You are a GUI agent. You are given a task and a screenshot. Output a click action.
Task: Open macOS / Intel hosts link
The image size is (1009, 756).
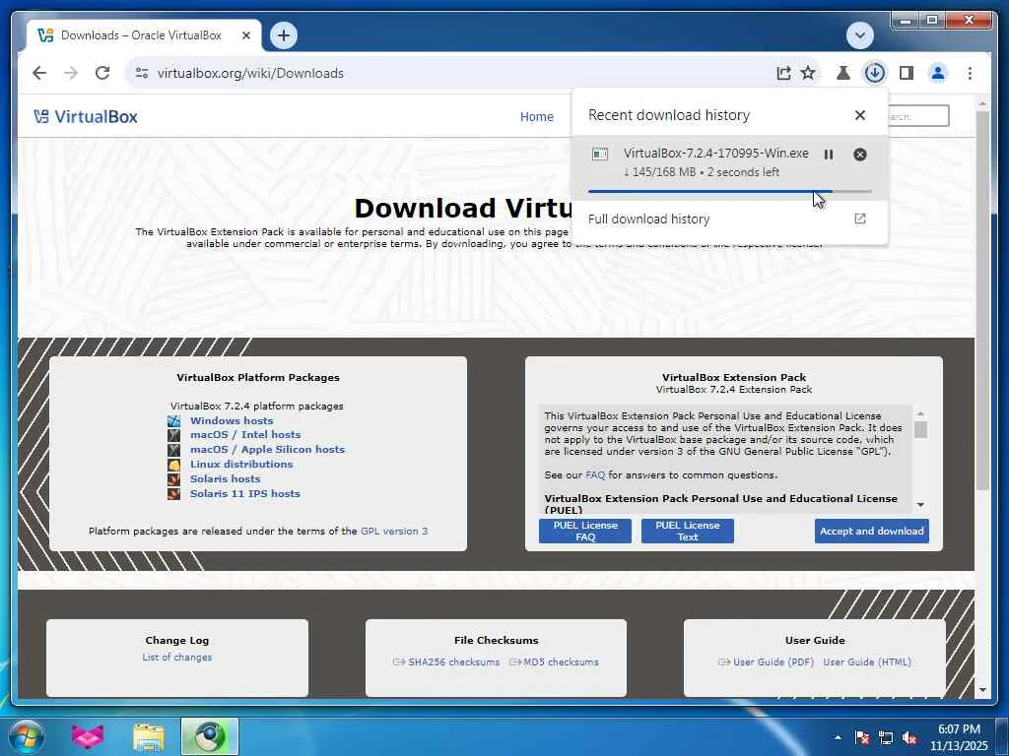point(245,434)
